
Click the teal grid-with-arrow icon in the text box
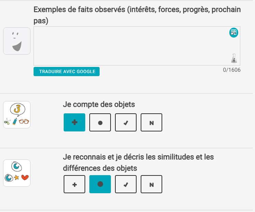click(x=234, y=32)
